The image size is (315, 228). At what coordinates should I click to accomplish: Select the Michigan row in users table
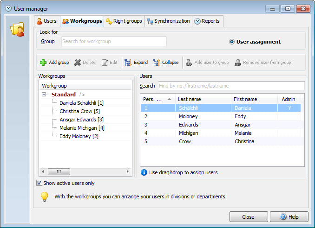[x=221, y=133]
